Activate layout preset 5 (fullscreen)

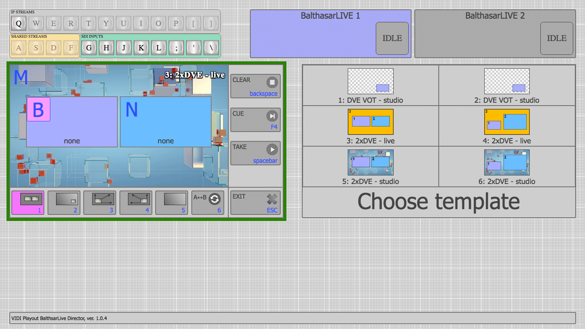coord(172,203)
